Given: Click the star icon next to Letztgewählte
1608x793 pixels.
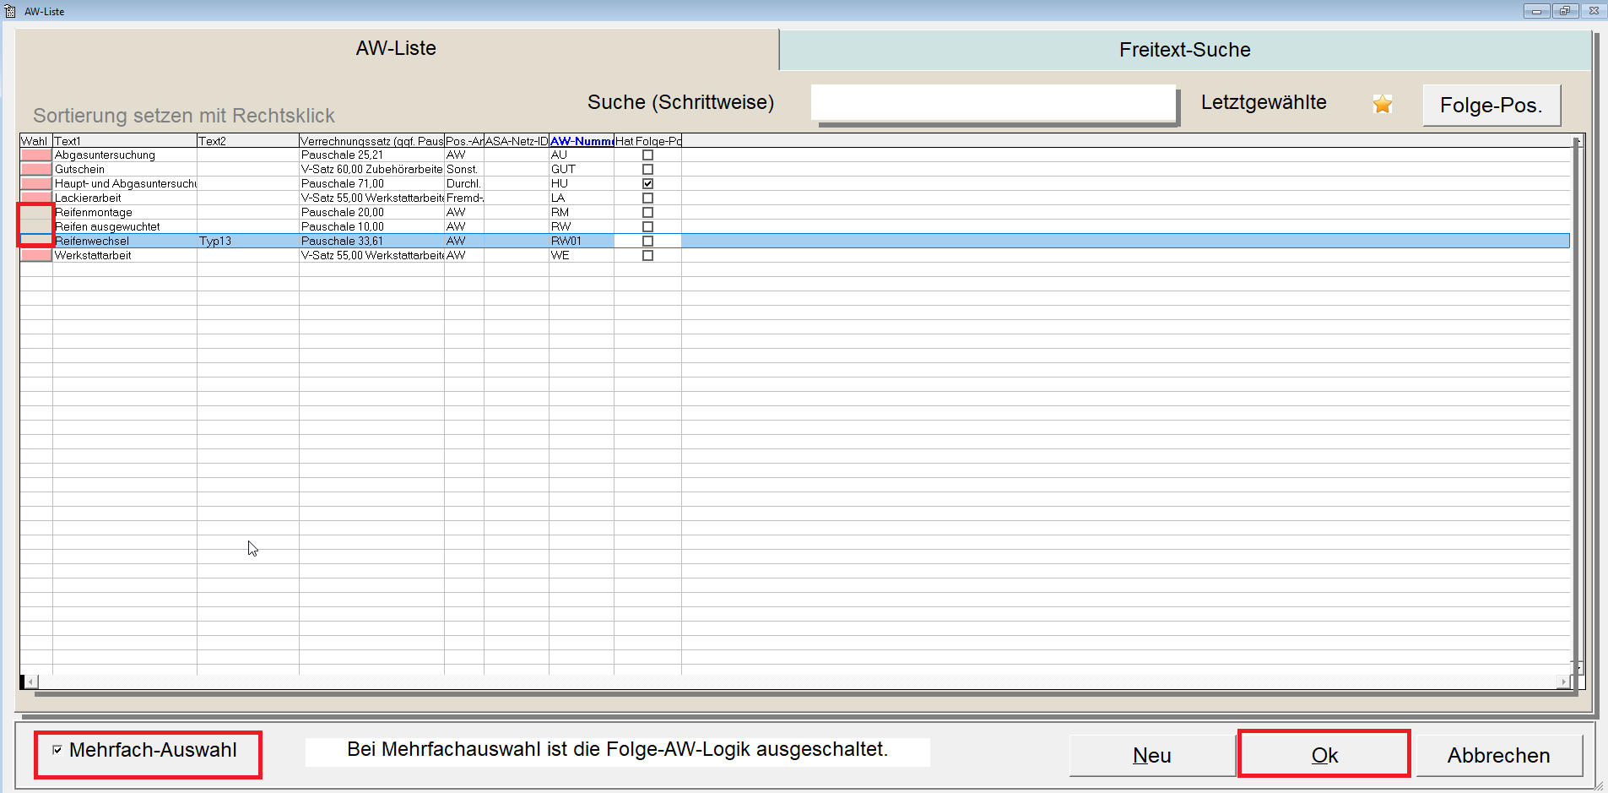Looking at the screenshot, I should (x=1382, y=104).
